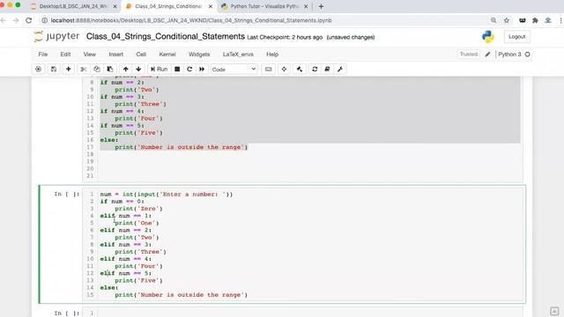Image resolution: width=564 pixels, height=317 pixels.
Task: Click the Logout button
Action: (x=517, y=37)
